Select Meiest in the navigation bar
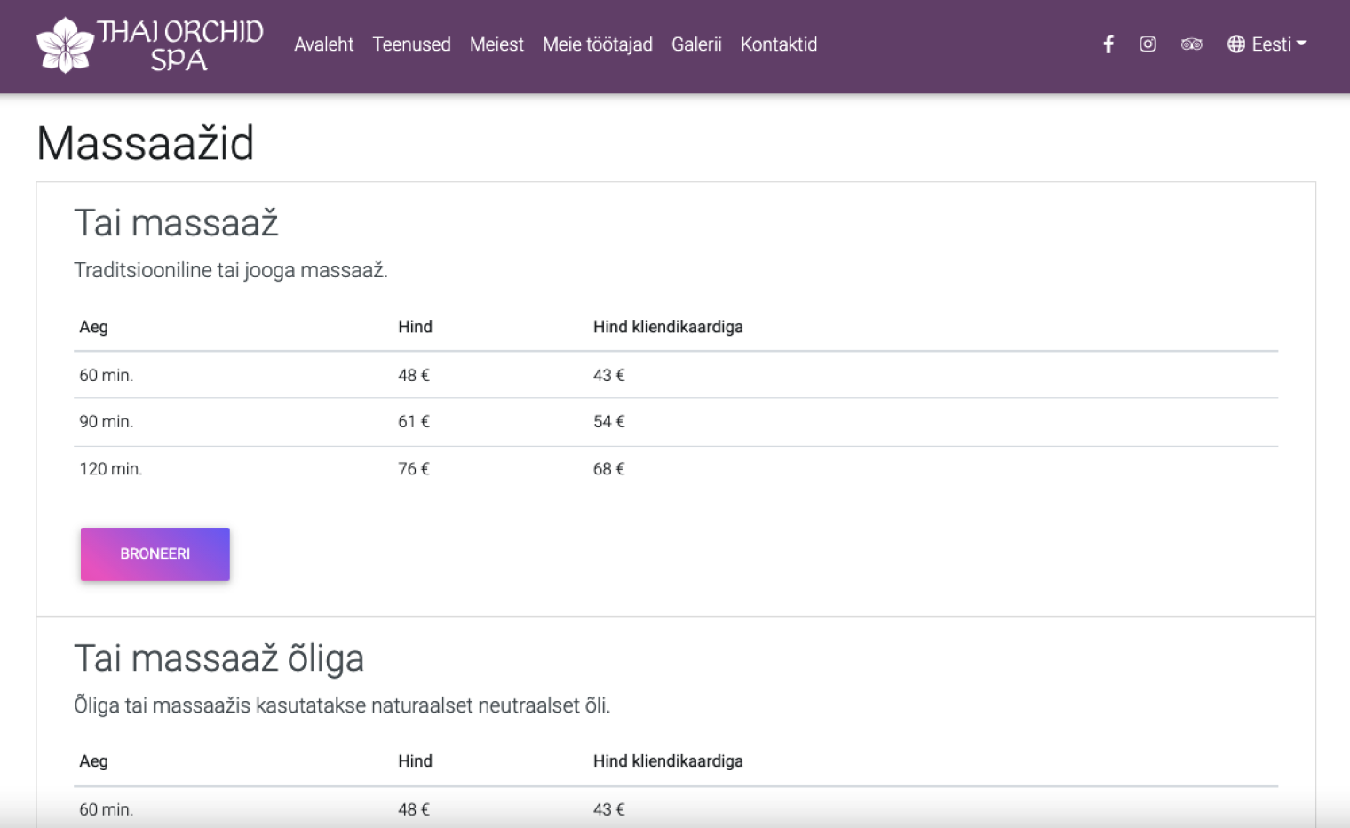 [496, 44]
